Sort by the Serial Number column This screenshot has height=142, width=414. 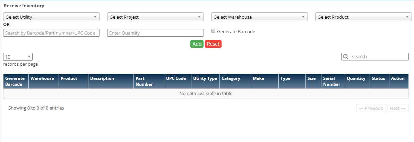point(332,81)
